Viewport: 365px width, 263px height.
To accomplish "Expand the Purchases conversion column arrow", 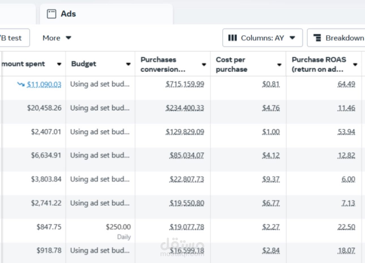I will click(204, 64).
